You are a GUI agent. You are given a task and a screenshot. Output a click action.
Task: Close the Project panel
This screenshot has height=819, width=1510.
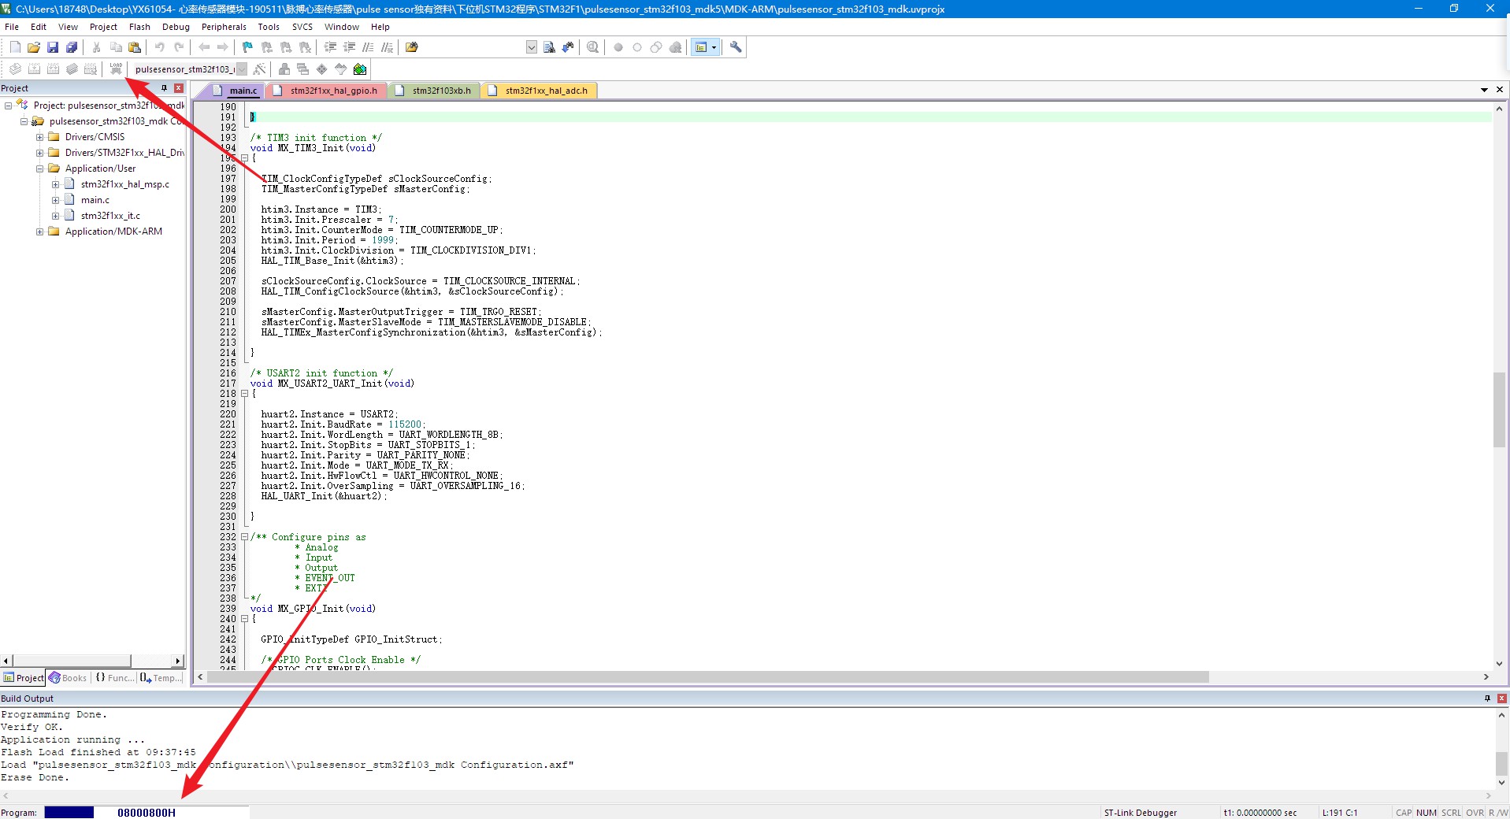(179, 88)
